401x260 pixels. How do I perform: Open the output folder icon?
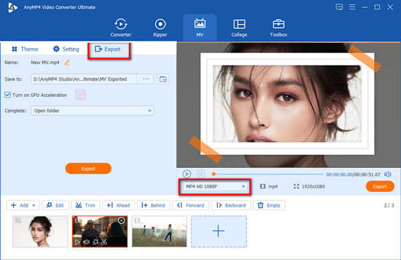[163, 79]
